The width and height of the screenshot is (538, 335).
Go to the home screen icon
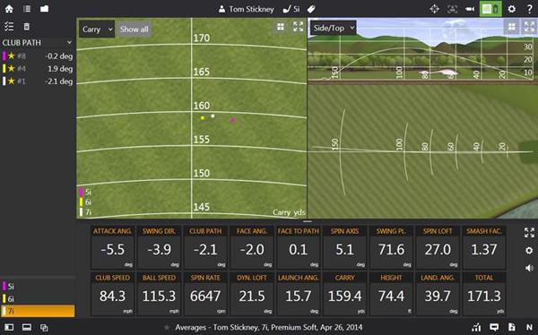click(9, 9)
